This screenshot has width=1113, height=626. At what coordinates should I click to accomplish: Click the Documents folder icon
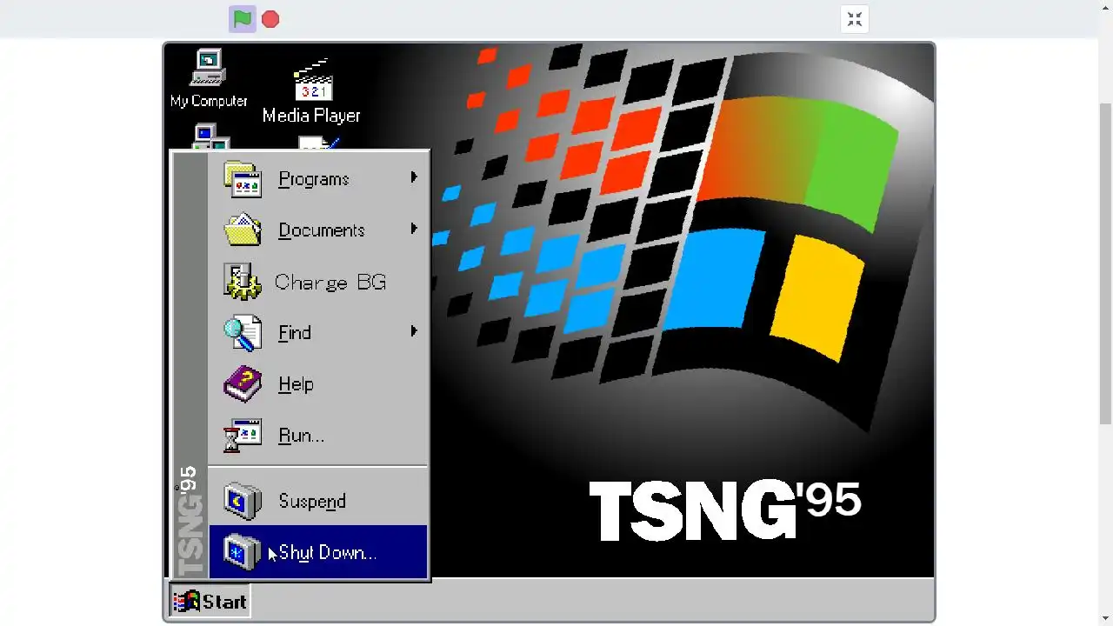(243, 230)
